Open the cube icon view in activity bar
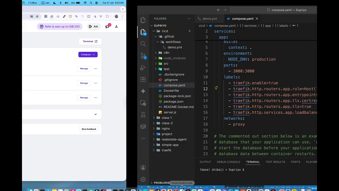Image resolution: width=339 pixels, height=191 pixels. pos(143,127)
